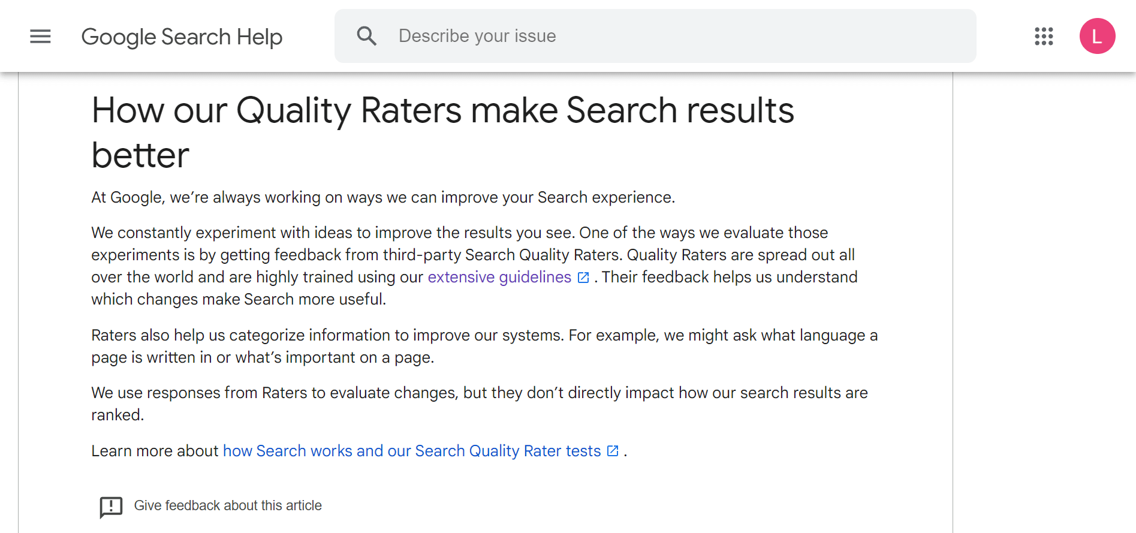The height and width of the screenshot is (533, 1136).
Task: Follow 'how Search works and our Search Quality Rater tests'
Action: (411, 451)
